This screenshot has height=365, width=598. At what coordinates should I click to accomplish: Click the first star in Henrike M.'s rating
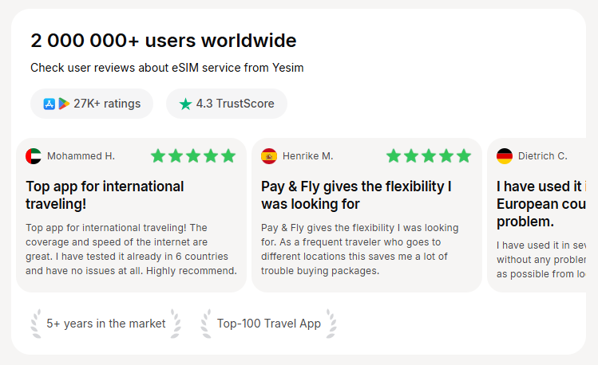tap(394, 156)
